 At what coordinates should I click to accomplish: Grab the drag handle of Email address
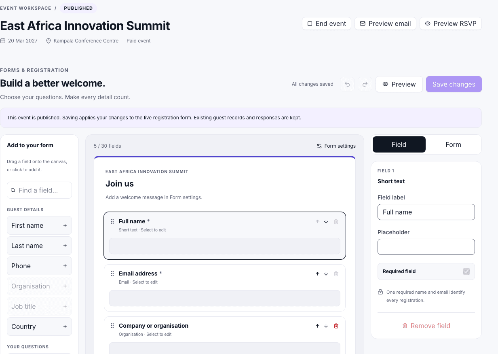point(112,273)
